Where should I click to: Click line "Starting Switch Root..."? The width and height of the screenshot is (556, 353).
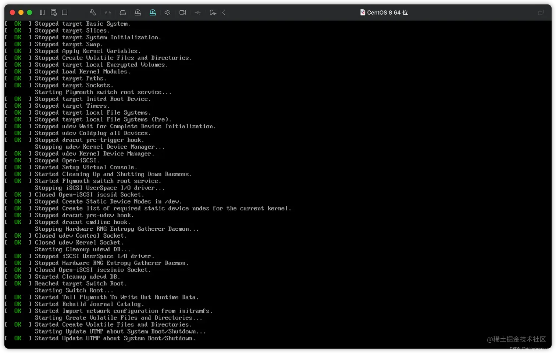74,290
